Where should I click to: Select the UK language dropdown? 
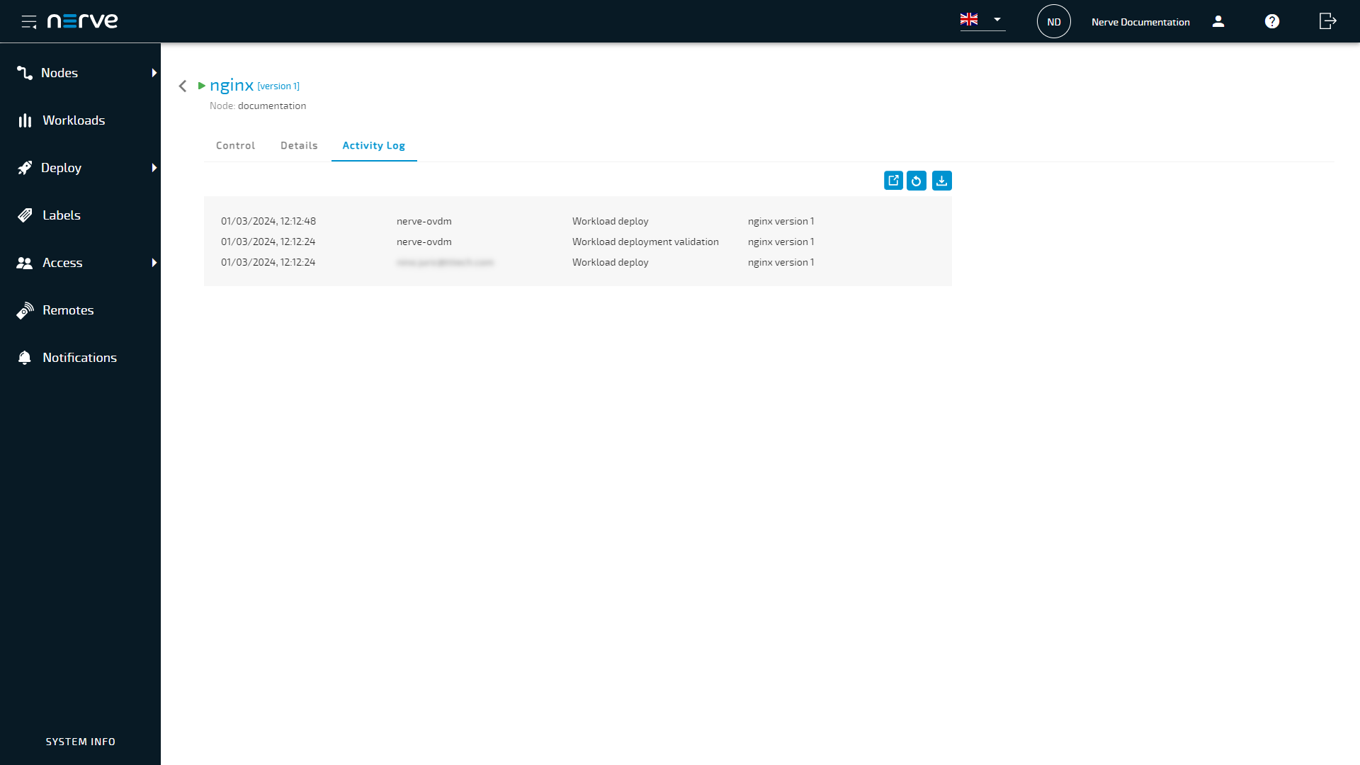[982, 21]
